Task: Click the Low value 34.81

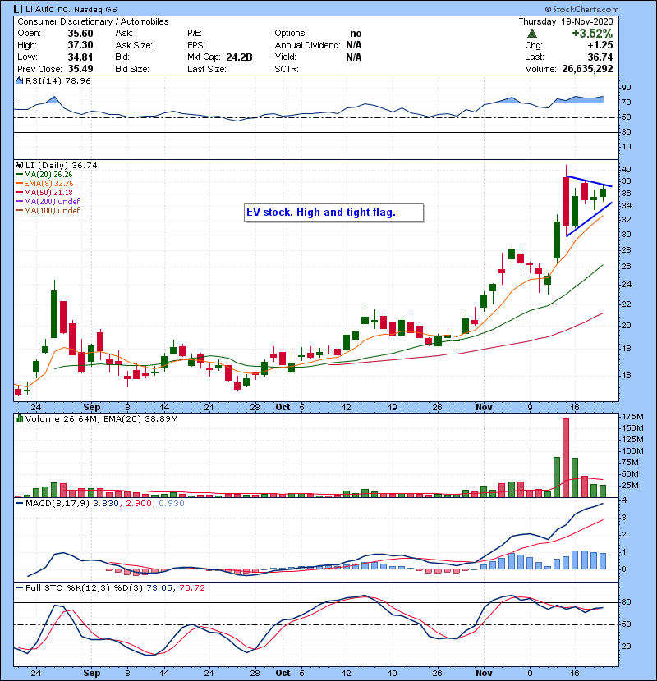Action: pyautogui.click(x=80, y=57)
